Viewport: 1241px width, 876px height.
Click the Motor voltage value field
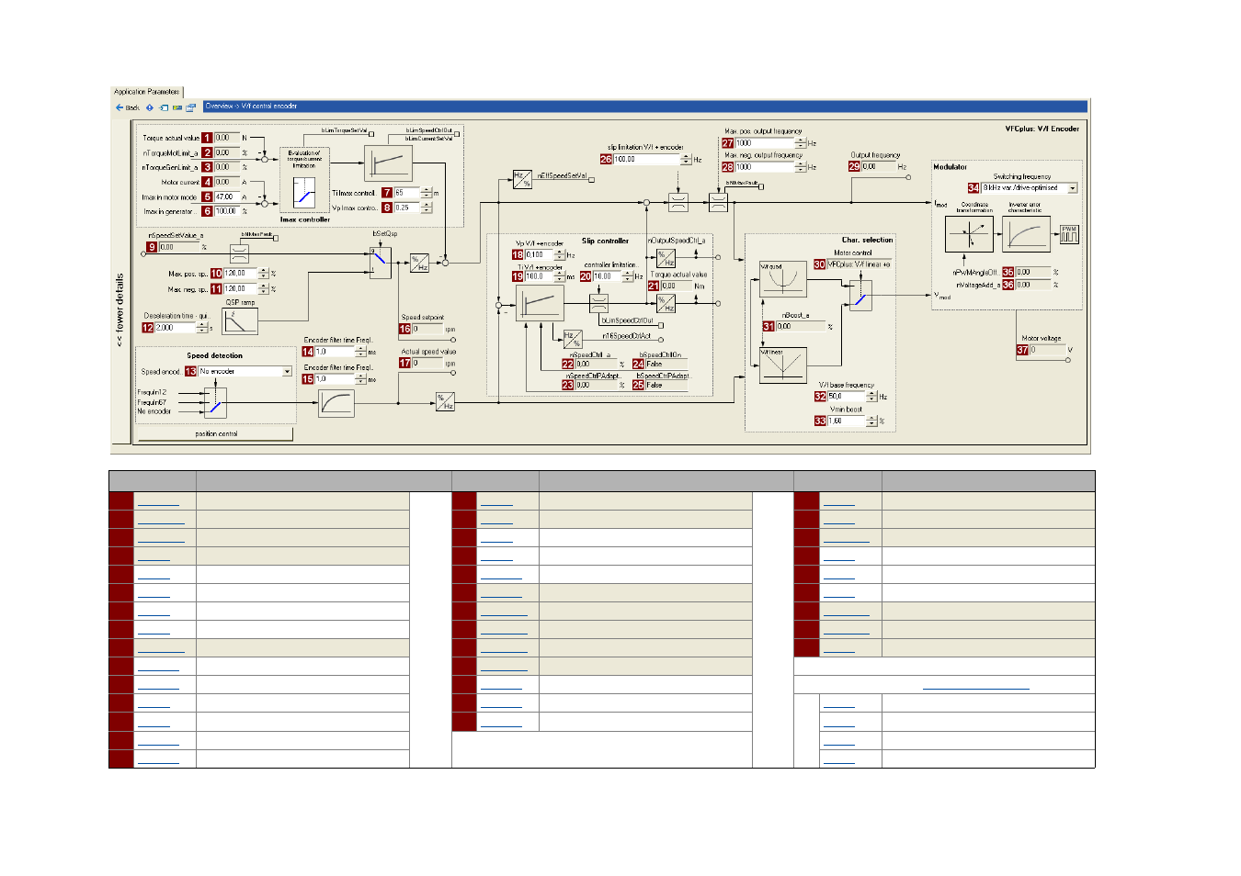[1046, 350]
